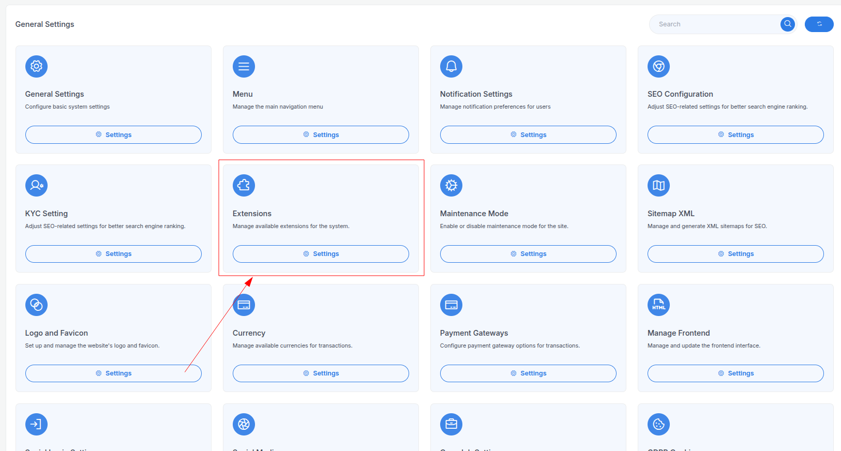This screenshot has height=451, width=841.
Task: Click the Extensions puzzle piece icon
Action: coord(244,185)
